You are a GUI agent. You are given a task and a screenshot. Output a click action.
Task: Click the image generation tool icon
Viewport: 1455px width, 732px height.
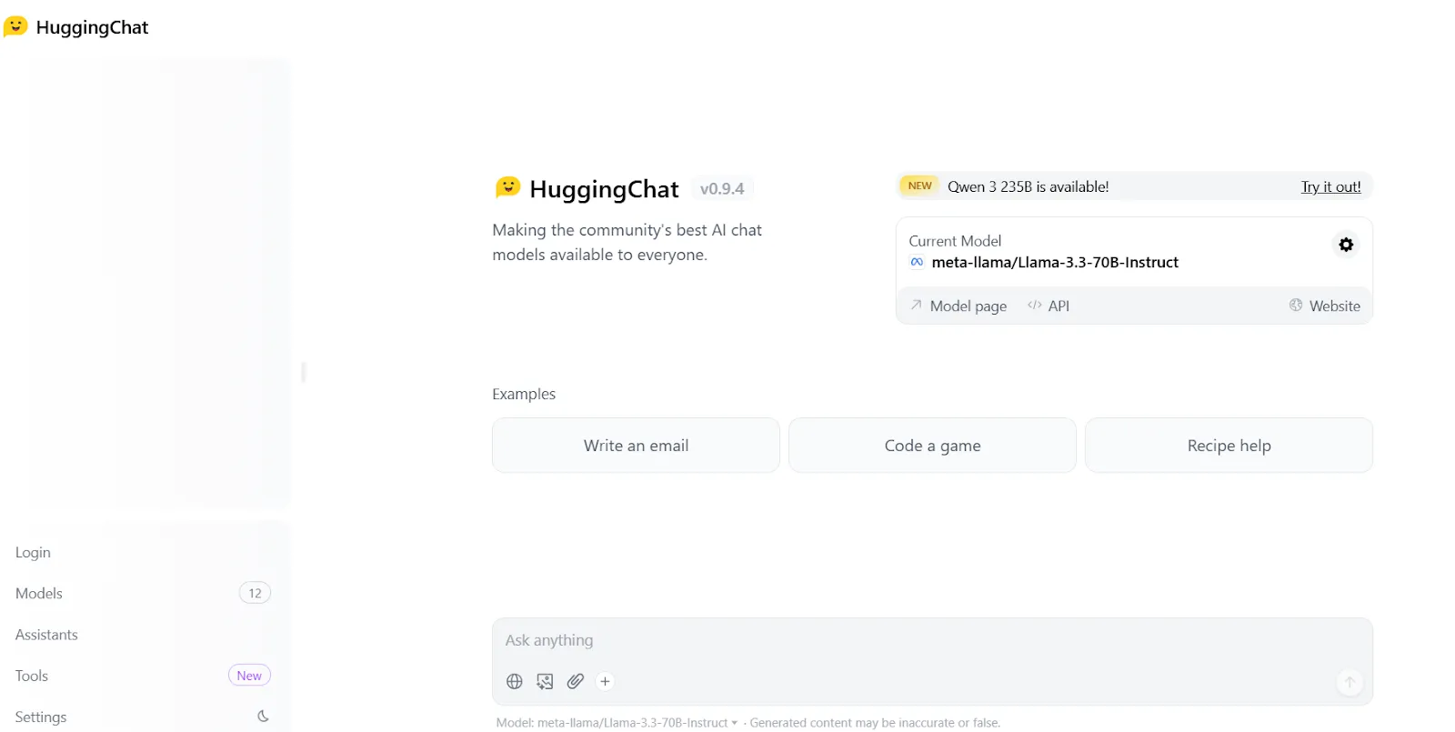click(545, 681)
